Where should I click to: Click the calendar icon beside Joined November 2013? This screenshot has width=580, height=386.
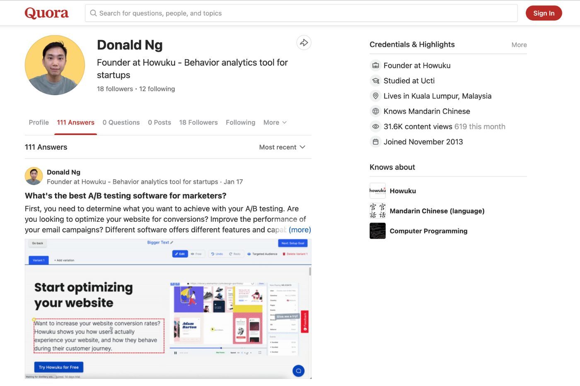tap(375, 142)
